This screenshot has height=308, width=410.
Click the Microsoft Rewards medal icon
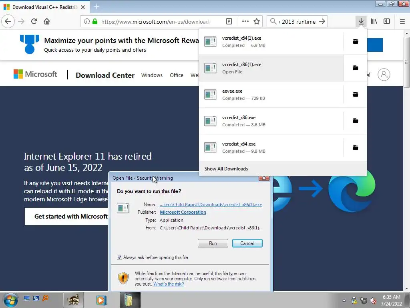[30, 44]
